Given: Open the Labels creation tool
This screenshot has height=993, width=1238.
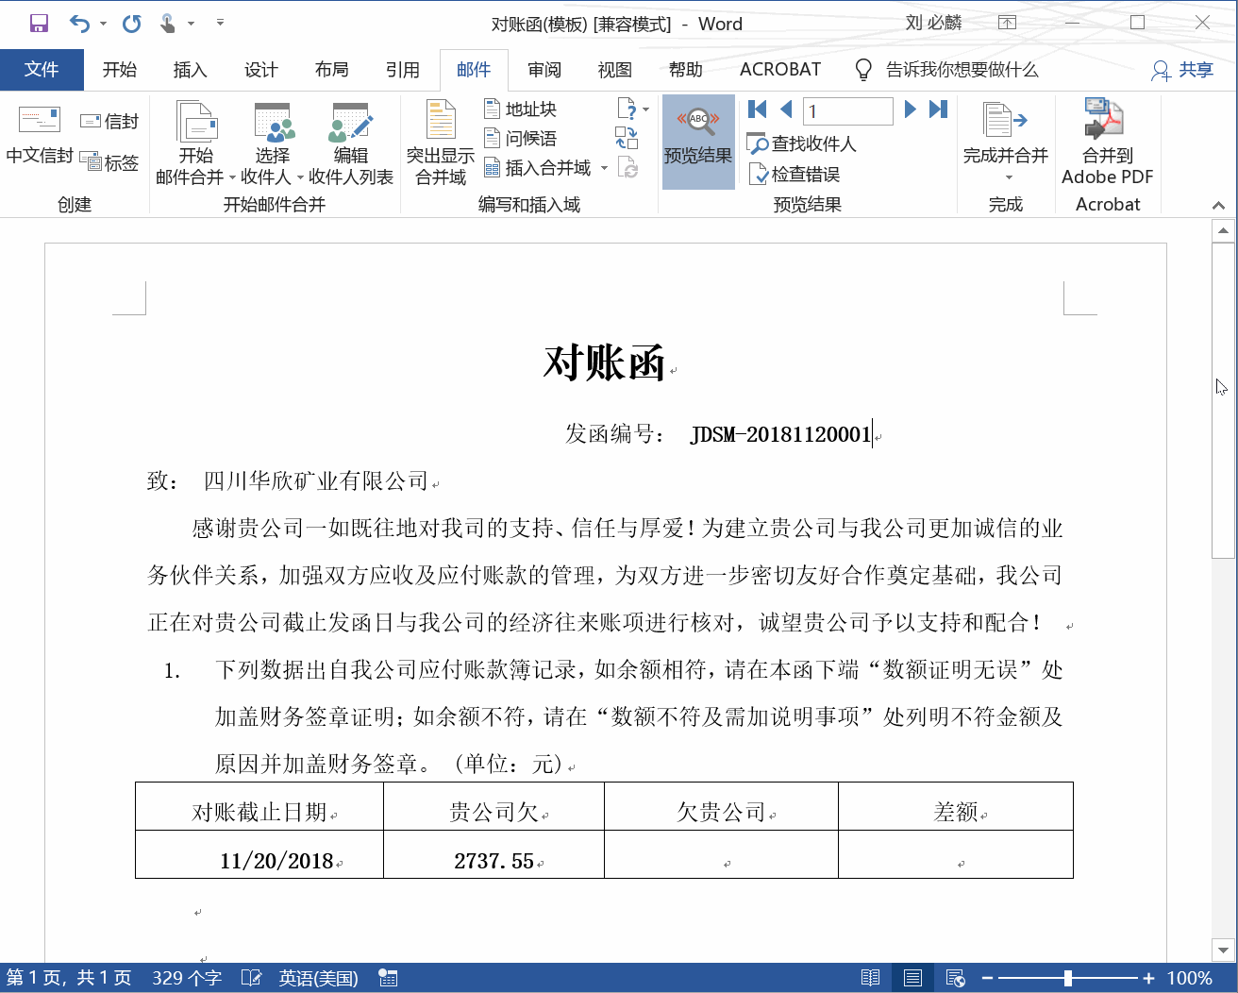Looking at the screenshot, I should point(109,162).
